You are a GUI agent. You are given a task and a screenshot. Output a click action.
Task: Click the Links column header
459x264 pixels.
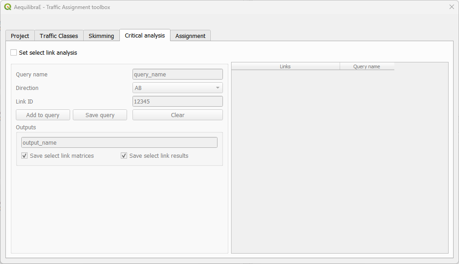click(x=285, y=66)
